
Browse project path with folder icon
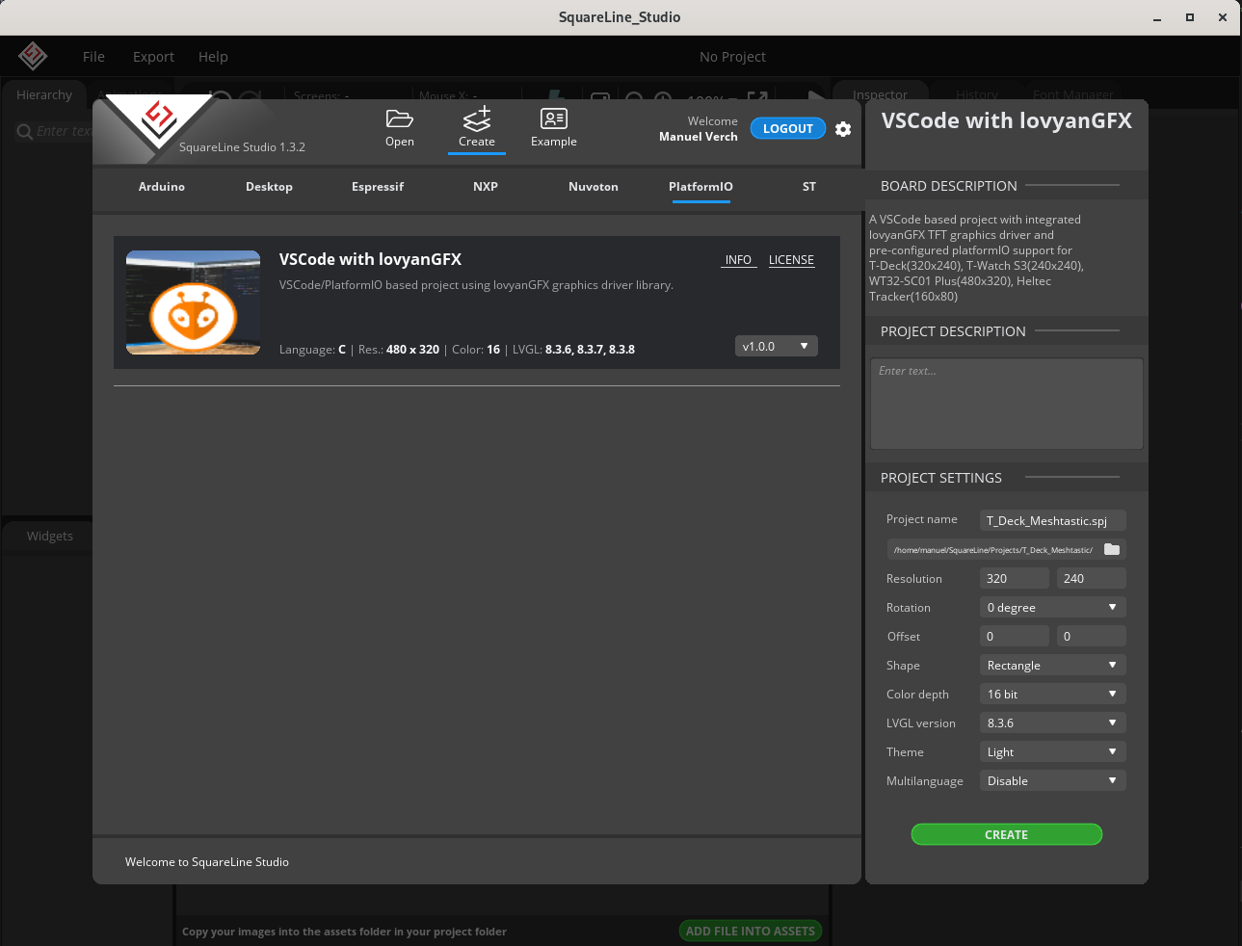point(1112,549)
